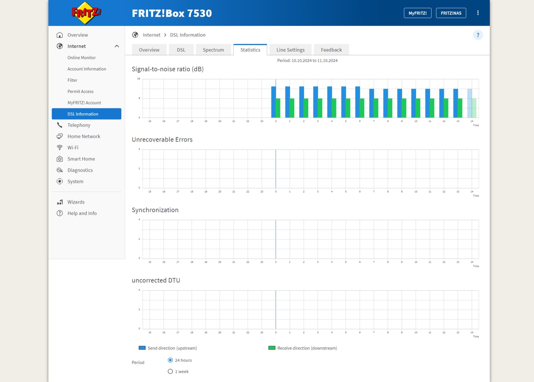The image size is (534, 382).
Task: Open FRITZ!NAS from the header
Action: (451, 13)
